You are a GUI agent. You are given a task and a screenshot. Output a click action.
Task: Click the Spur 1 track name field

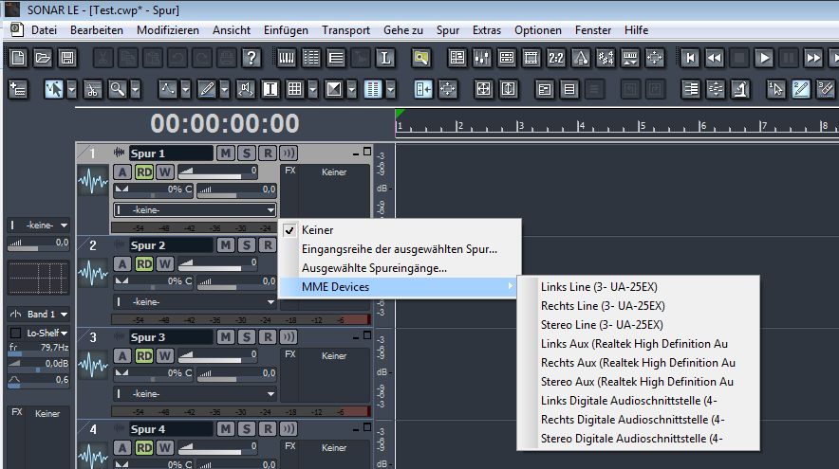point(171,153)
